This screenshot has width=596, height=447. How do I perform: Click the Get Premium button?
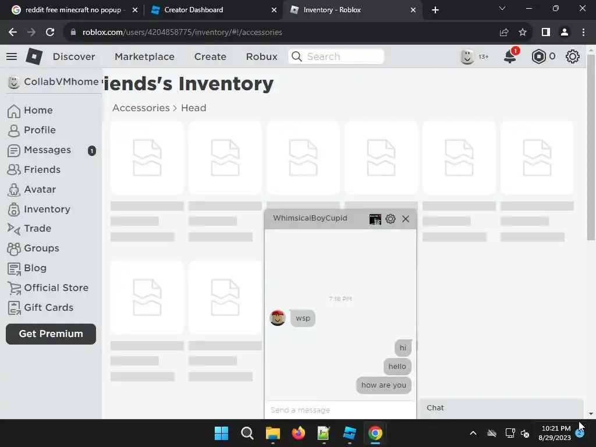[x=51, y=334]
